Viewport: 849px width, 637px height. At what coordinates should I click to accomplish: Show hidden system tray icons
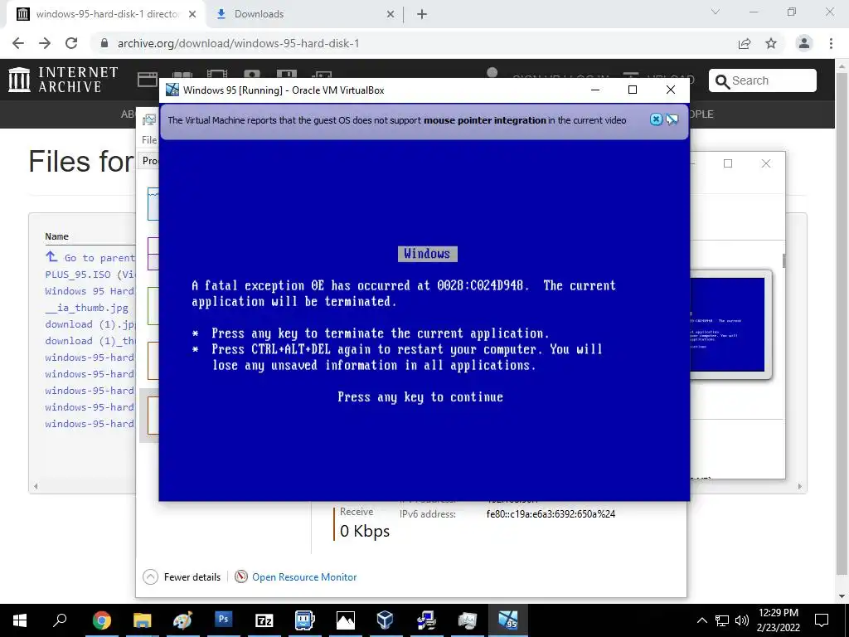(x=701, y=620)
